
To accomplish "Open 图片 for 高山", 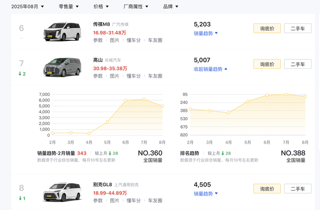I will point(114,76).
